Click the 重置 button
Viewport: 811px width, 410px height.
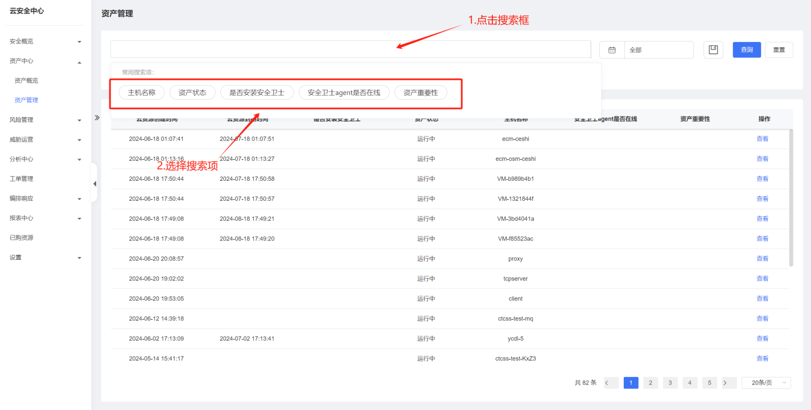pyautogui.click(x=779, y=50)
